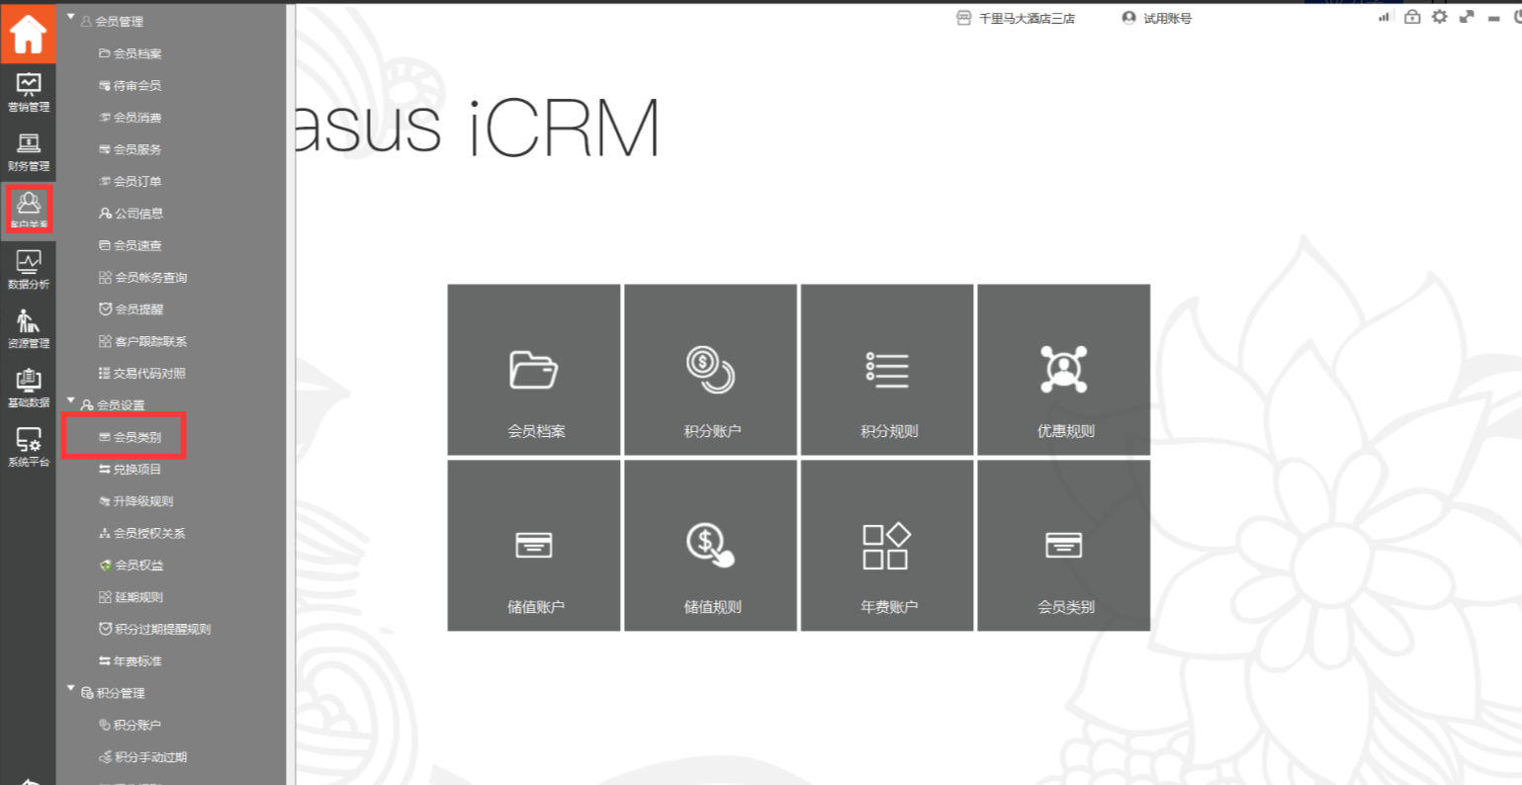
Task: Open the 储值规则 tile
Action: 711,546
